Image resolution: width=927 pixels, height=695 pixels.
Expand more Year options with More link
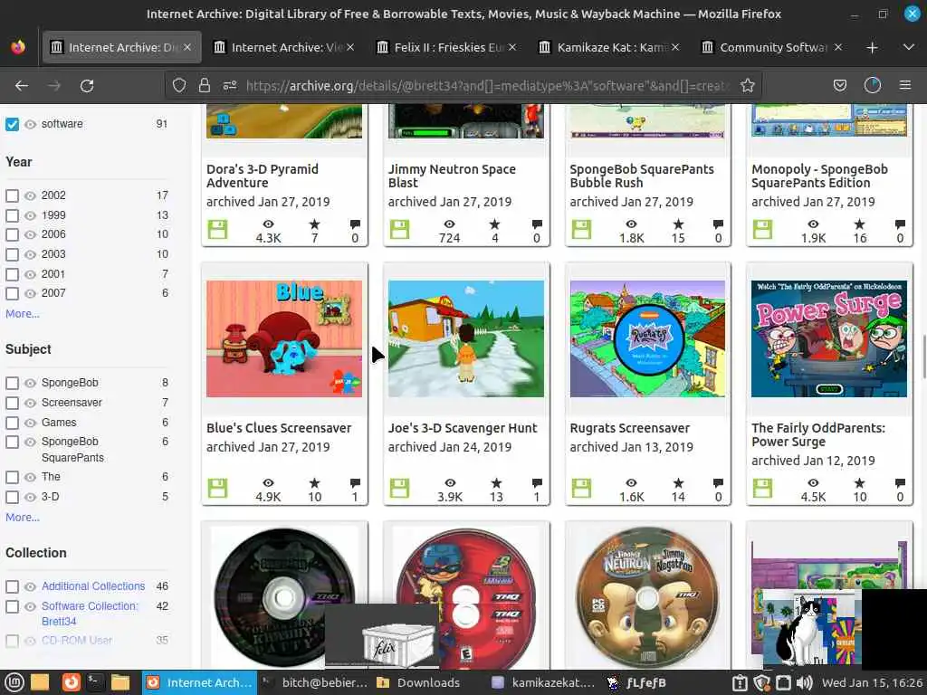pyautogui.click(x=23, y=314)
